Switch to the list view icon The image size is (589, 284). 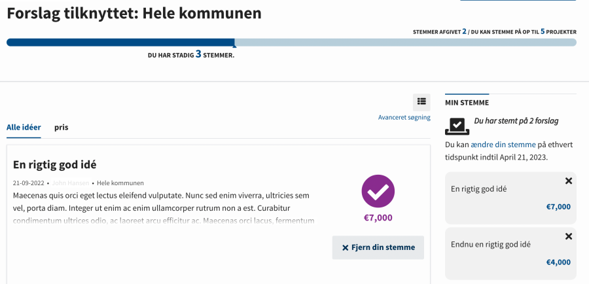point(421,101)
